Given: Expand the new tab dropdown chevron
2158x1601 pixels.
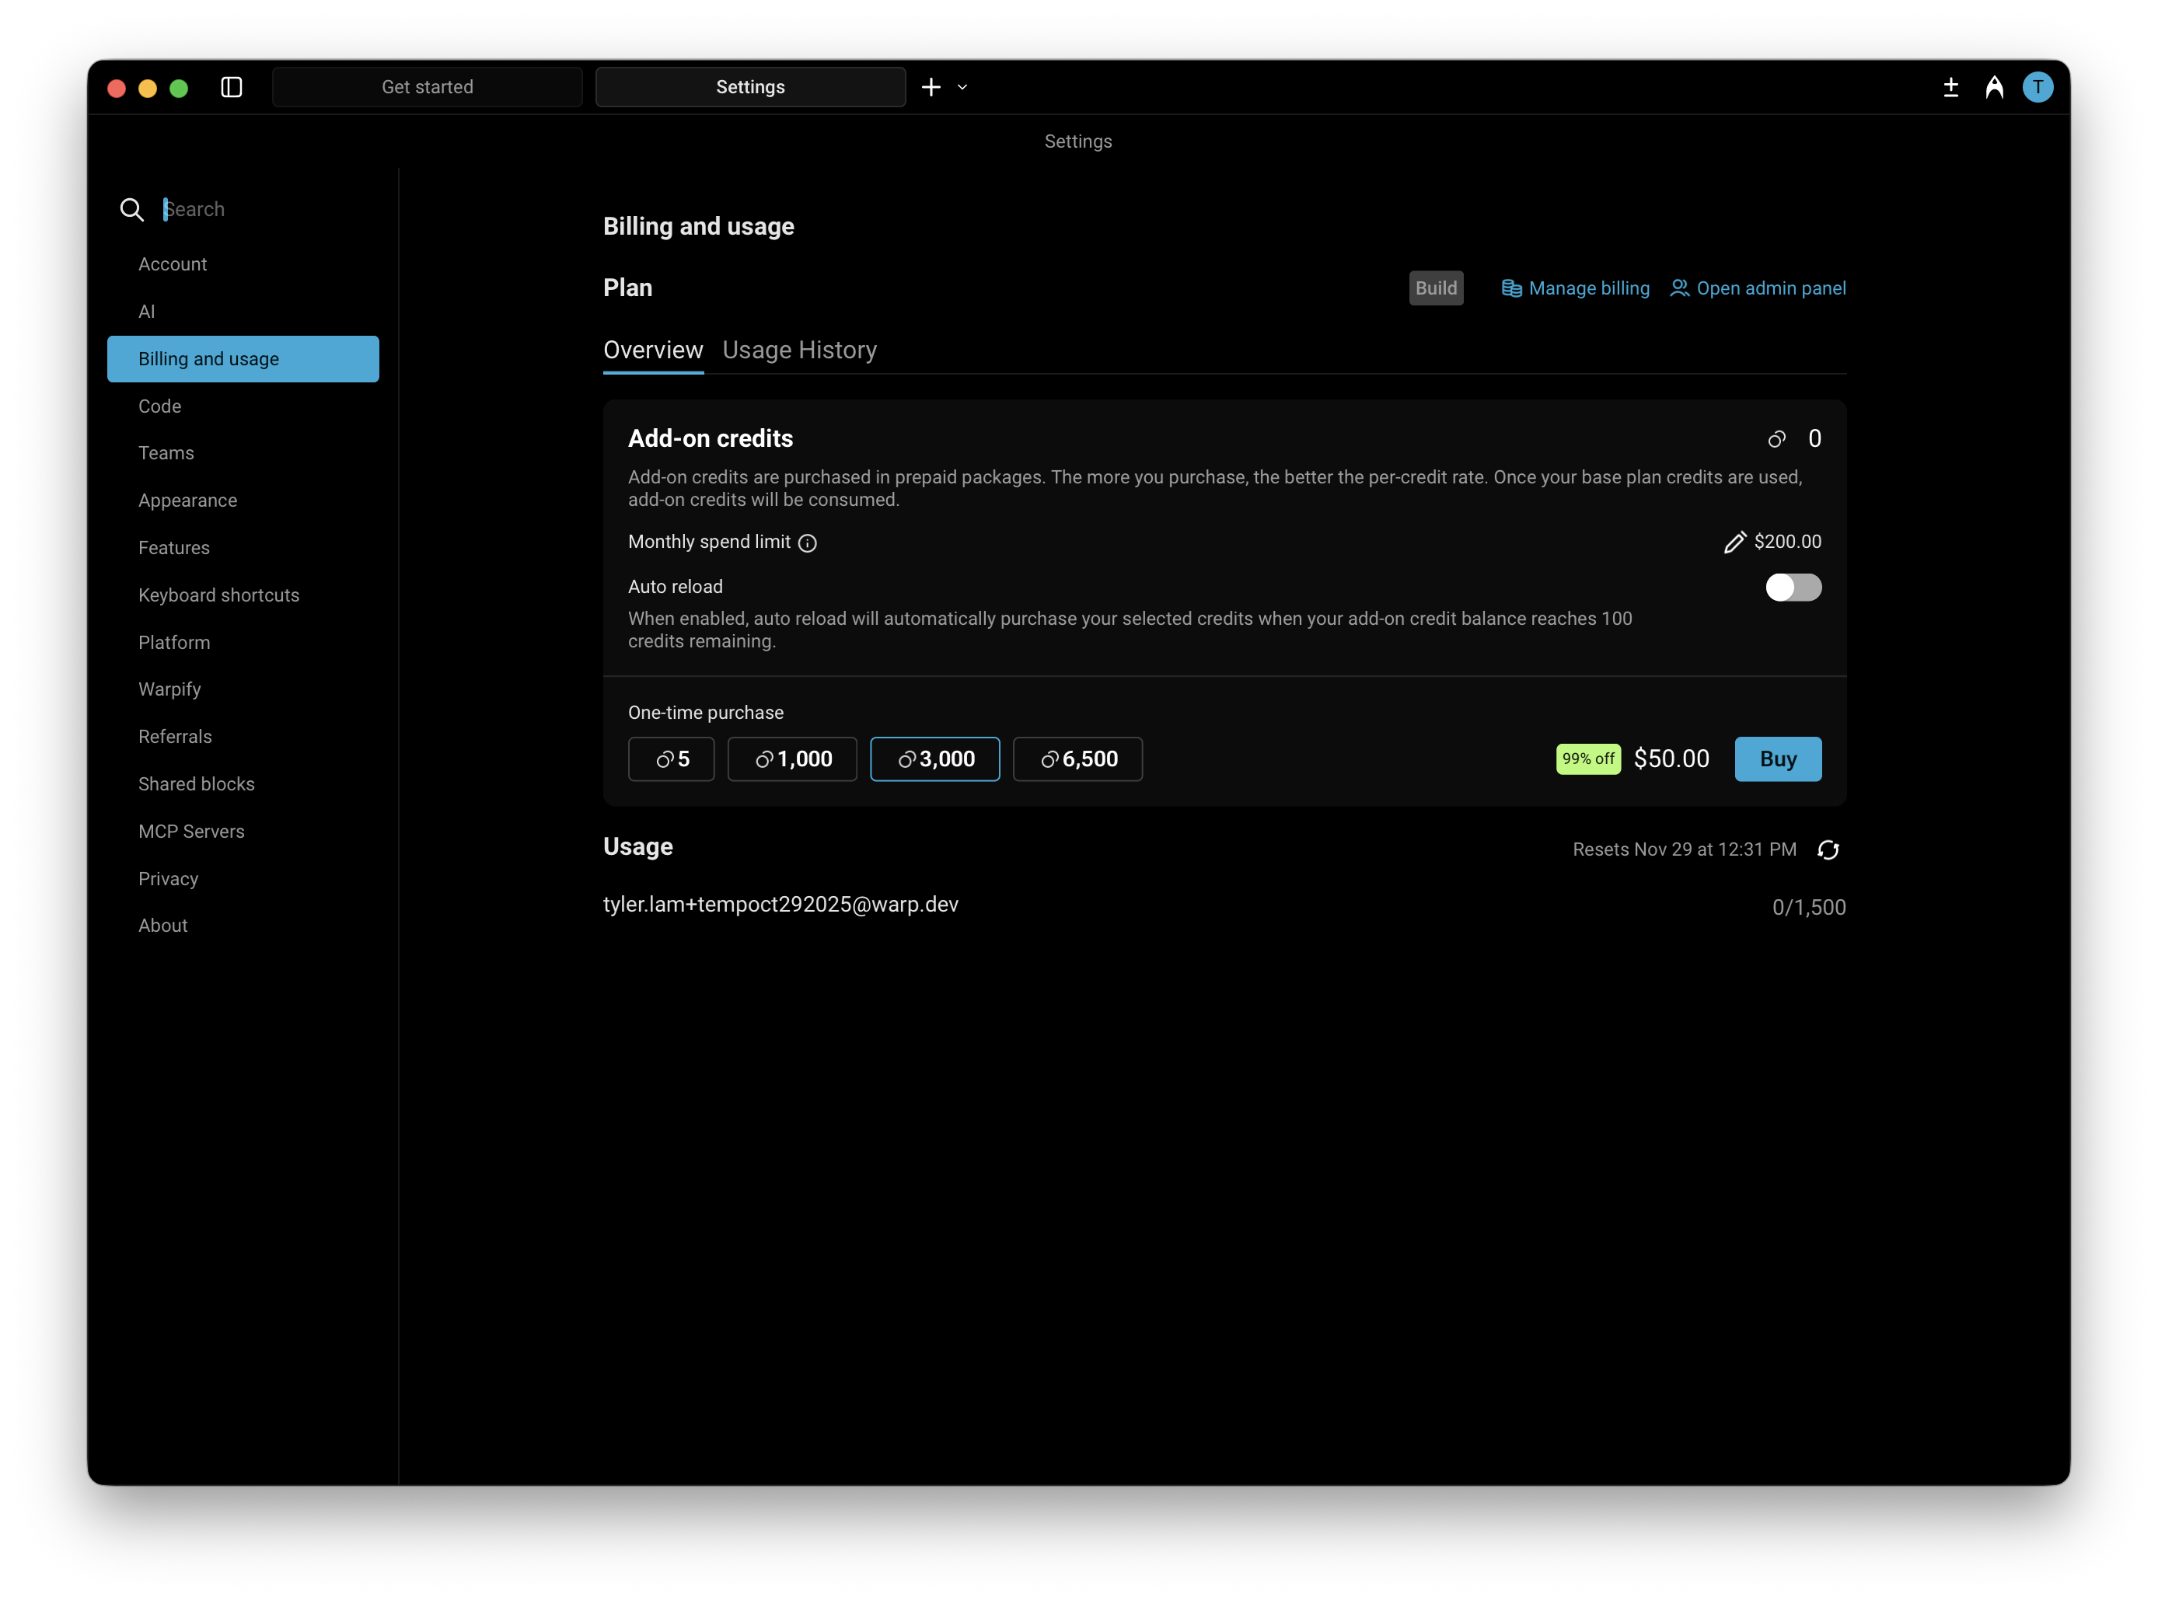Looking at the screenshot, I should coord(962,87).
